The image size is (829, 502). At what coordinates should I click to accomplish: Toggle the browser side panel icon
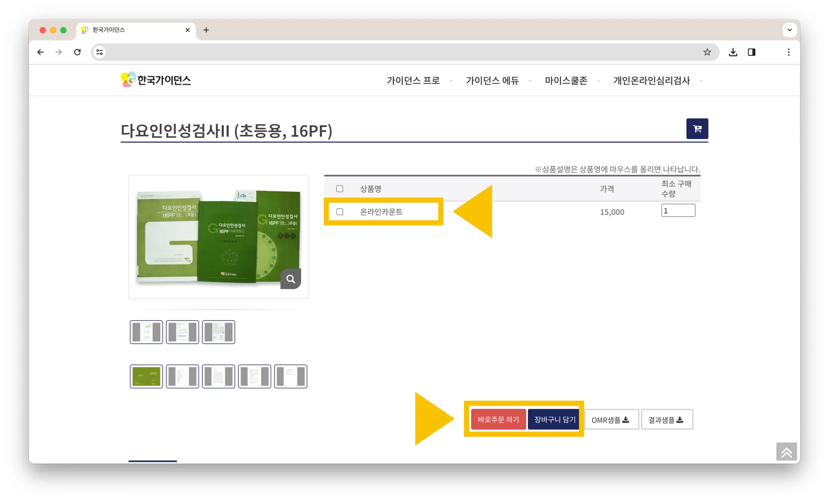point(751,52)
